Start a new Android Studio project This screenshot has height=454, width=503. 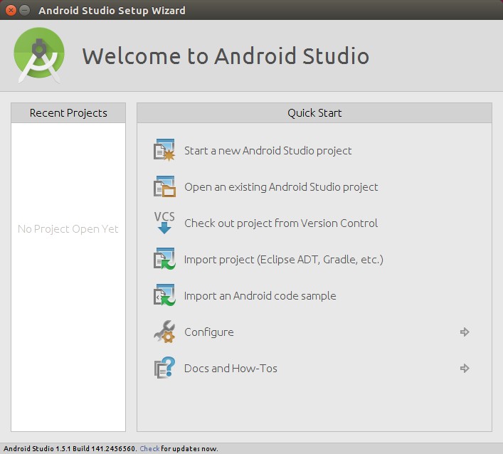point(268,150)
